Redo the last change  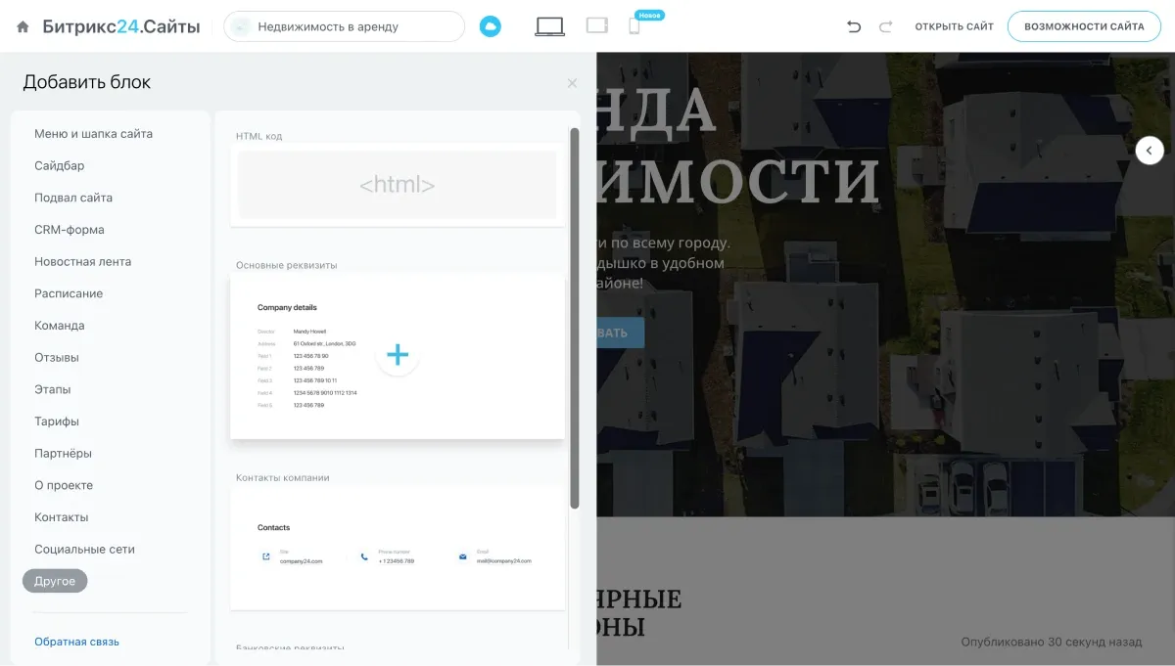(886, 27)
